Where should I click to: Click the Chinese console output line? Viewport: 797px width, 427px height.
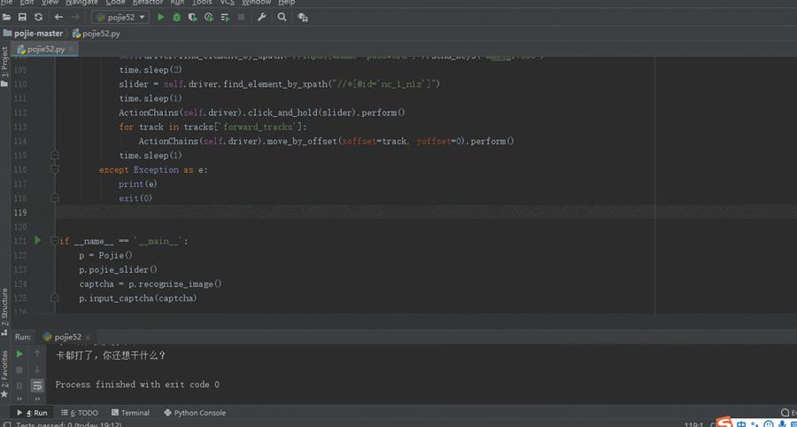click(x=111, y=355)
